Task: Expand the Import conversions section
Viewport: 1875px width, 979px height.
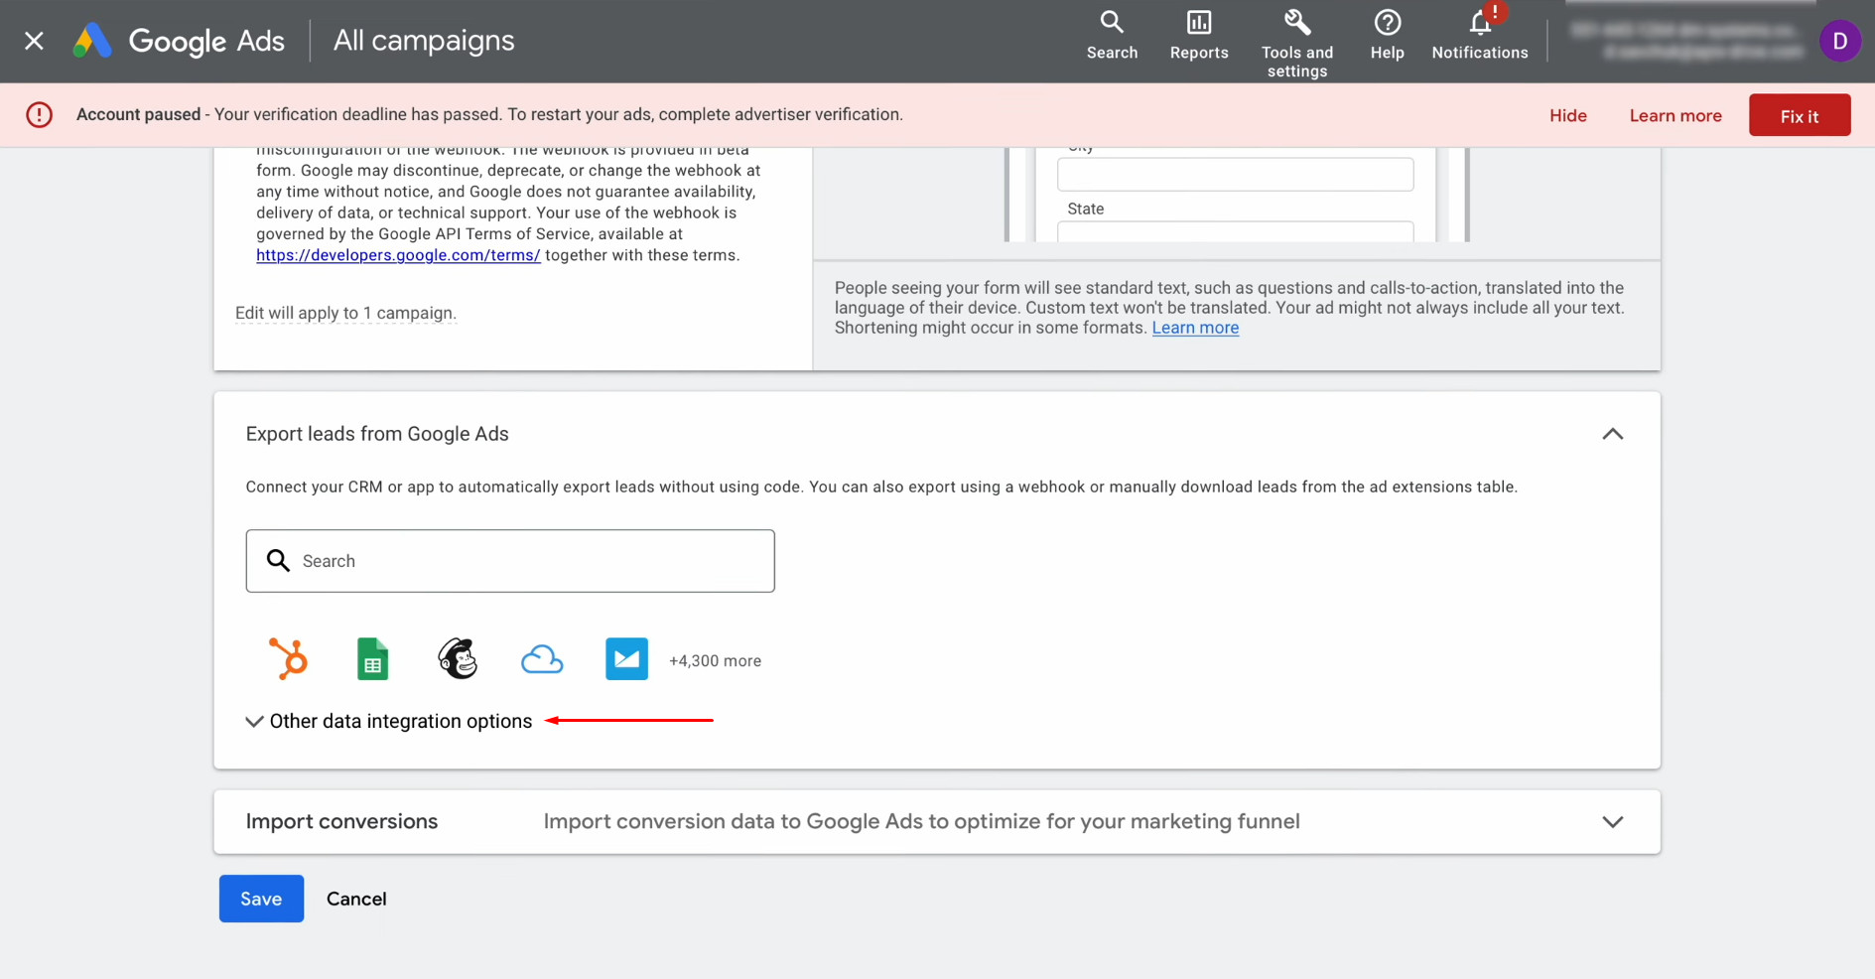Action: coord(1612,822)
